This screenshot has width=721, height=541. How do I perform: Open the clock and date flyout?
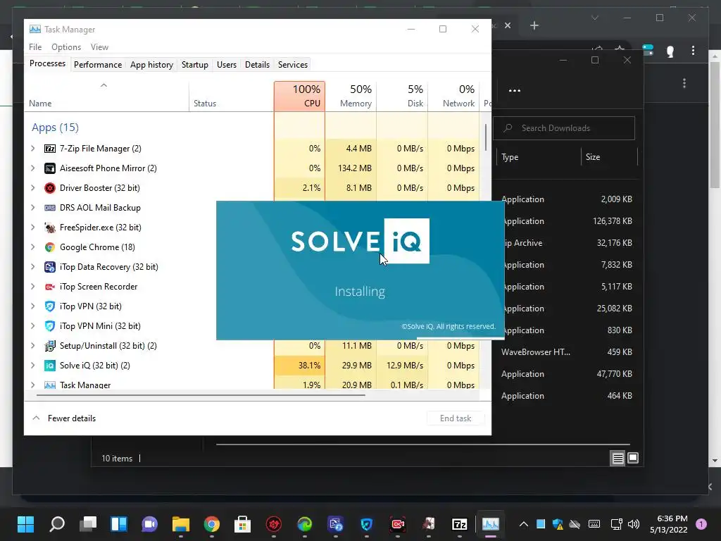(669, 524)
